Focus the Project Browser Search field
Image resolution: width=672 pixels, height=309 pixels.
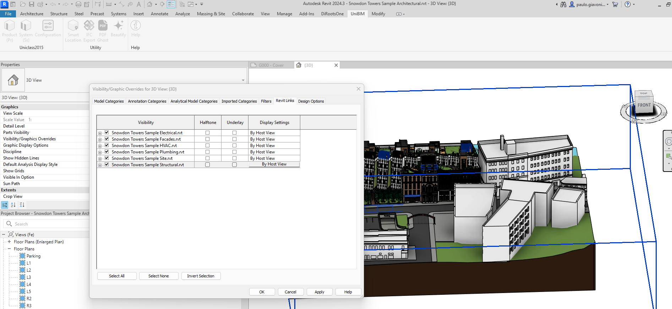[x=46, y=224]
